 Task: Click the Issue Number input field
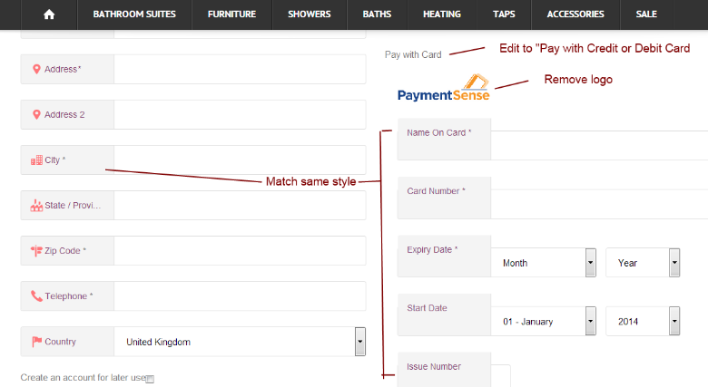click(501, 376)
